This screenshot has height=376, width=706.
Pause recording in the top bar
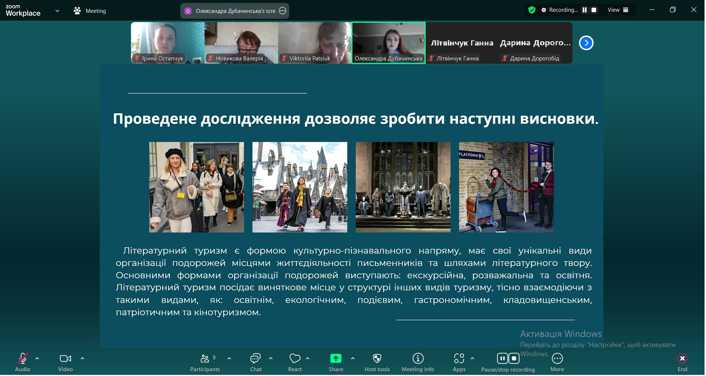pos(585,10)
